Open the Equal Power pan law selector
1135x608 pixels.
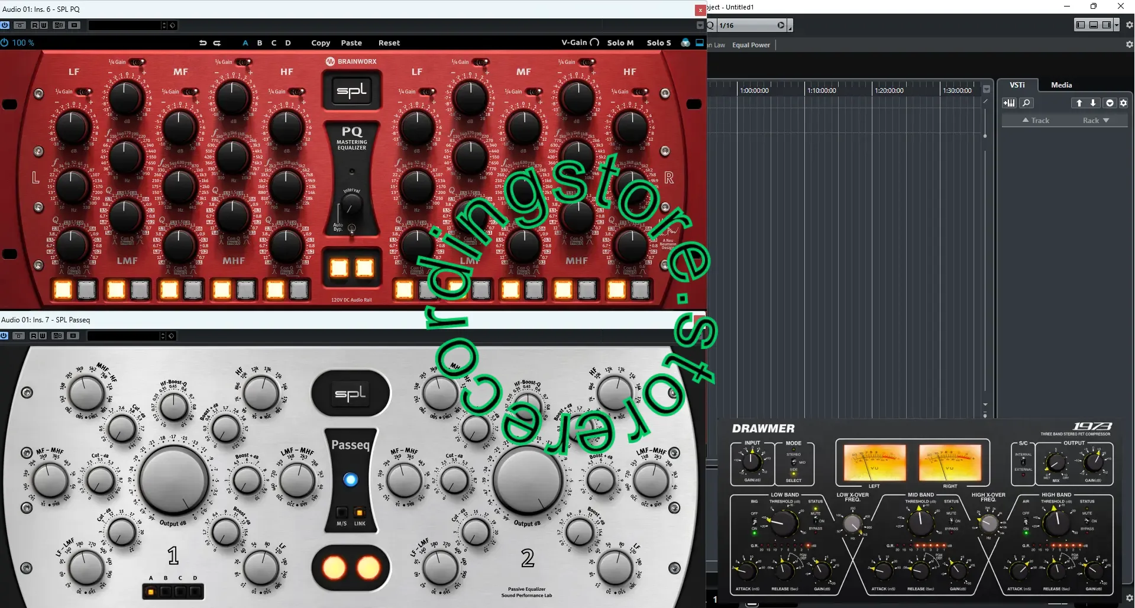pyautogui.click(x=751, y=45)
